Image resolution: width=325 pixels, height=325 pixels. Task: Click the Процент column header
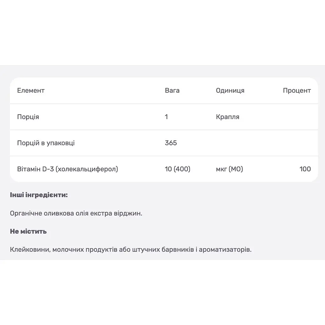point(297,90)
